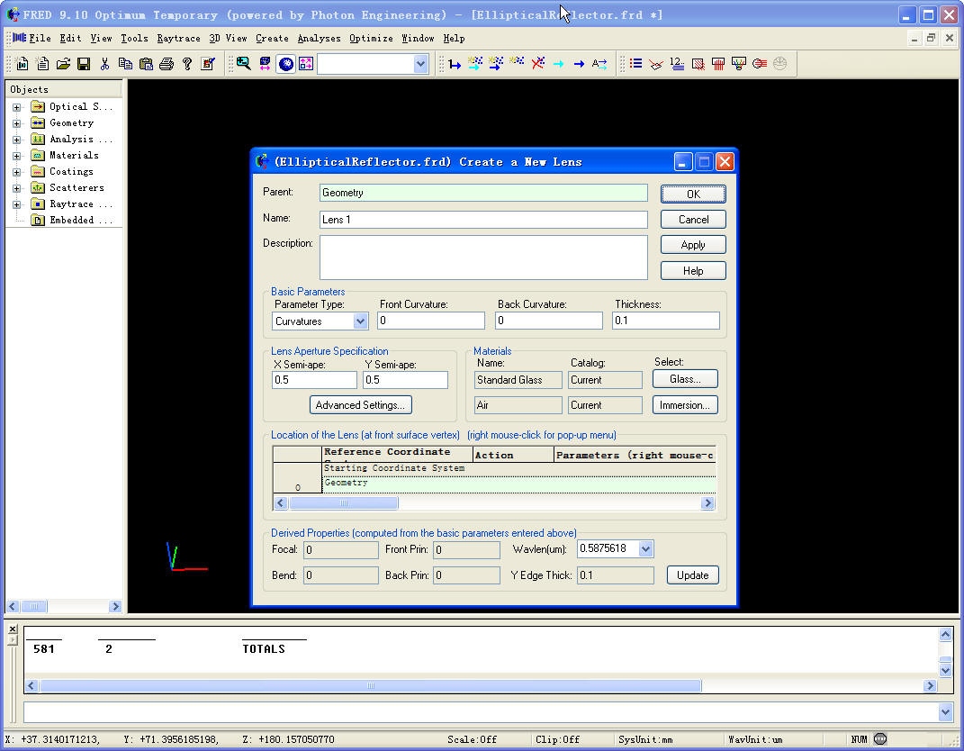Viewport: 964px width, 751px height.
Task: Open a file using the folder icon
Action: tap(63, 63)
